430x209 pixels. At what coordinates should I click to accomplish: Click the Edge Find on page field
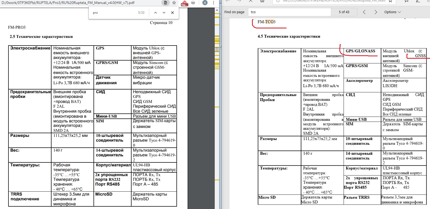[x=289, y=12]
